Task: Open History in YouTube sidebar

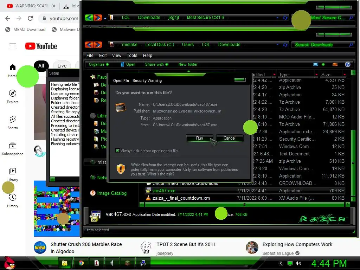Action: (x=12, y=200)
